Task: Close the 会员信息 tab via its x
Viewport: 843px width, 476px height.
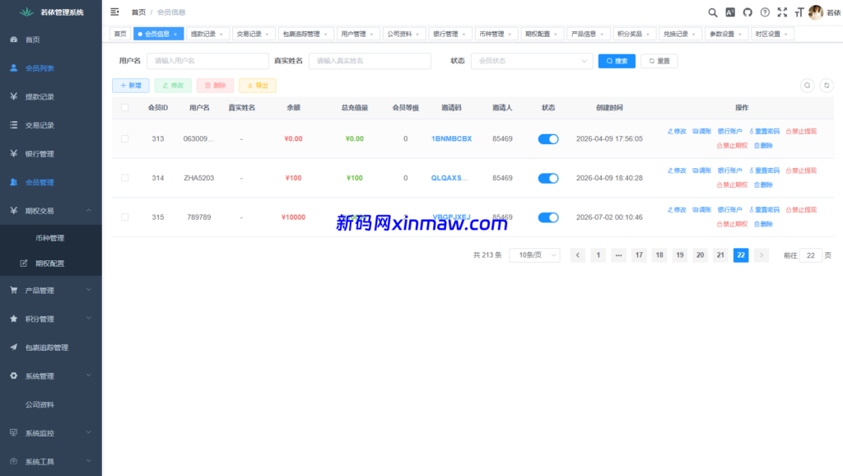Action: coord(175,35)
